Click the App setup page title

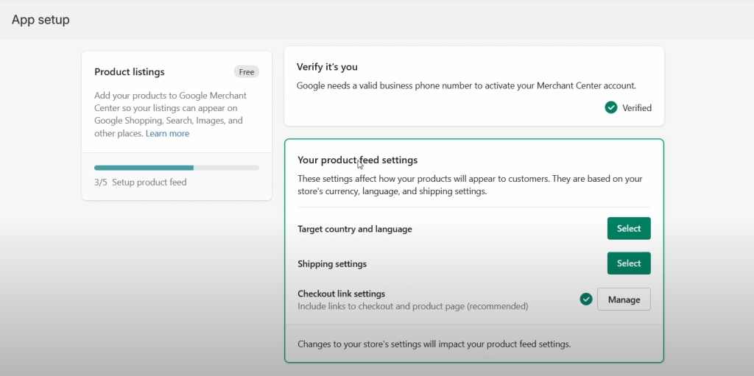pyautogui.click(x=40, y=20)
